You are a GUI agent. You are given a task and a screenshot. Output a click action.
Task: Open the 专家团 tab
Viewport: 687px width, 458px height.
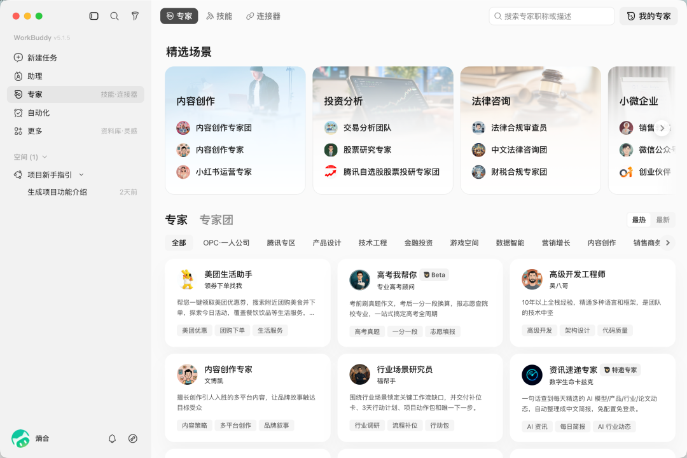(x=216, y=219)
